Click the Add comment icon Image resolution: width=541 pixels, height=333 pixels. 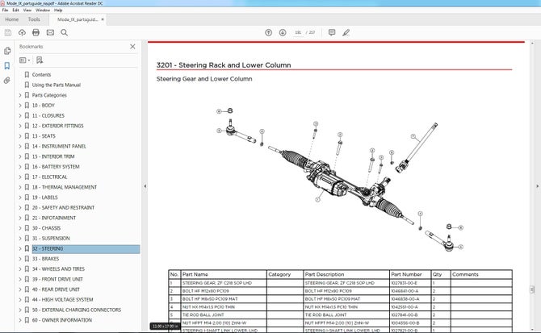[332, 32]
